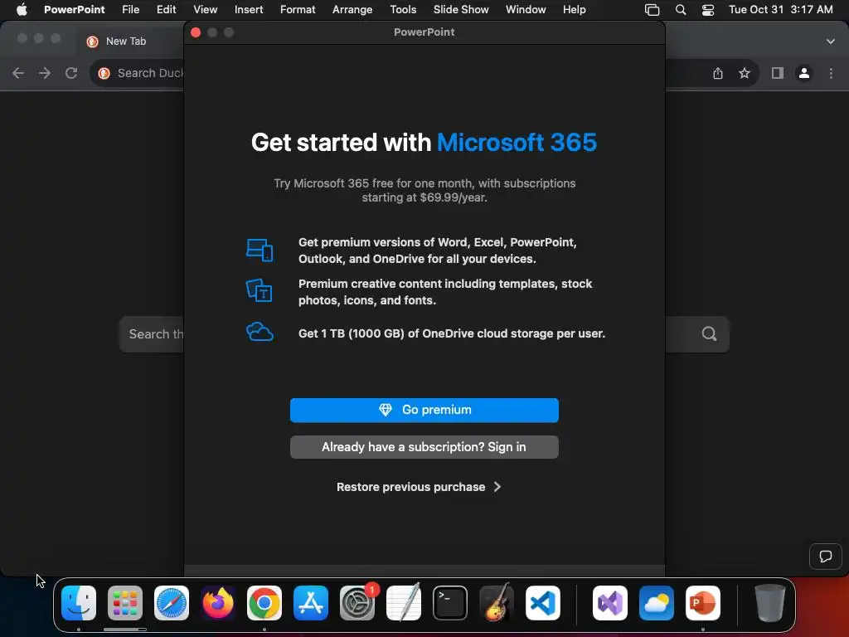
Task: Click the magnifier icon in page search box
Action: click(x=710, y=333)
